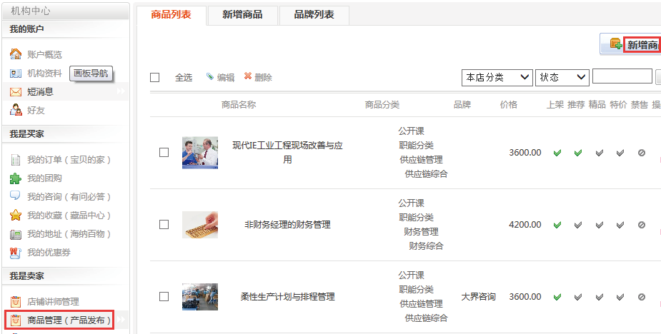Image resolution: width=661 pixels, height=334 pixels.
Task: Click the 我的订单（宝贝的家）link
Action: point(69,159)
